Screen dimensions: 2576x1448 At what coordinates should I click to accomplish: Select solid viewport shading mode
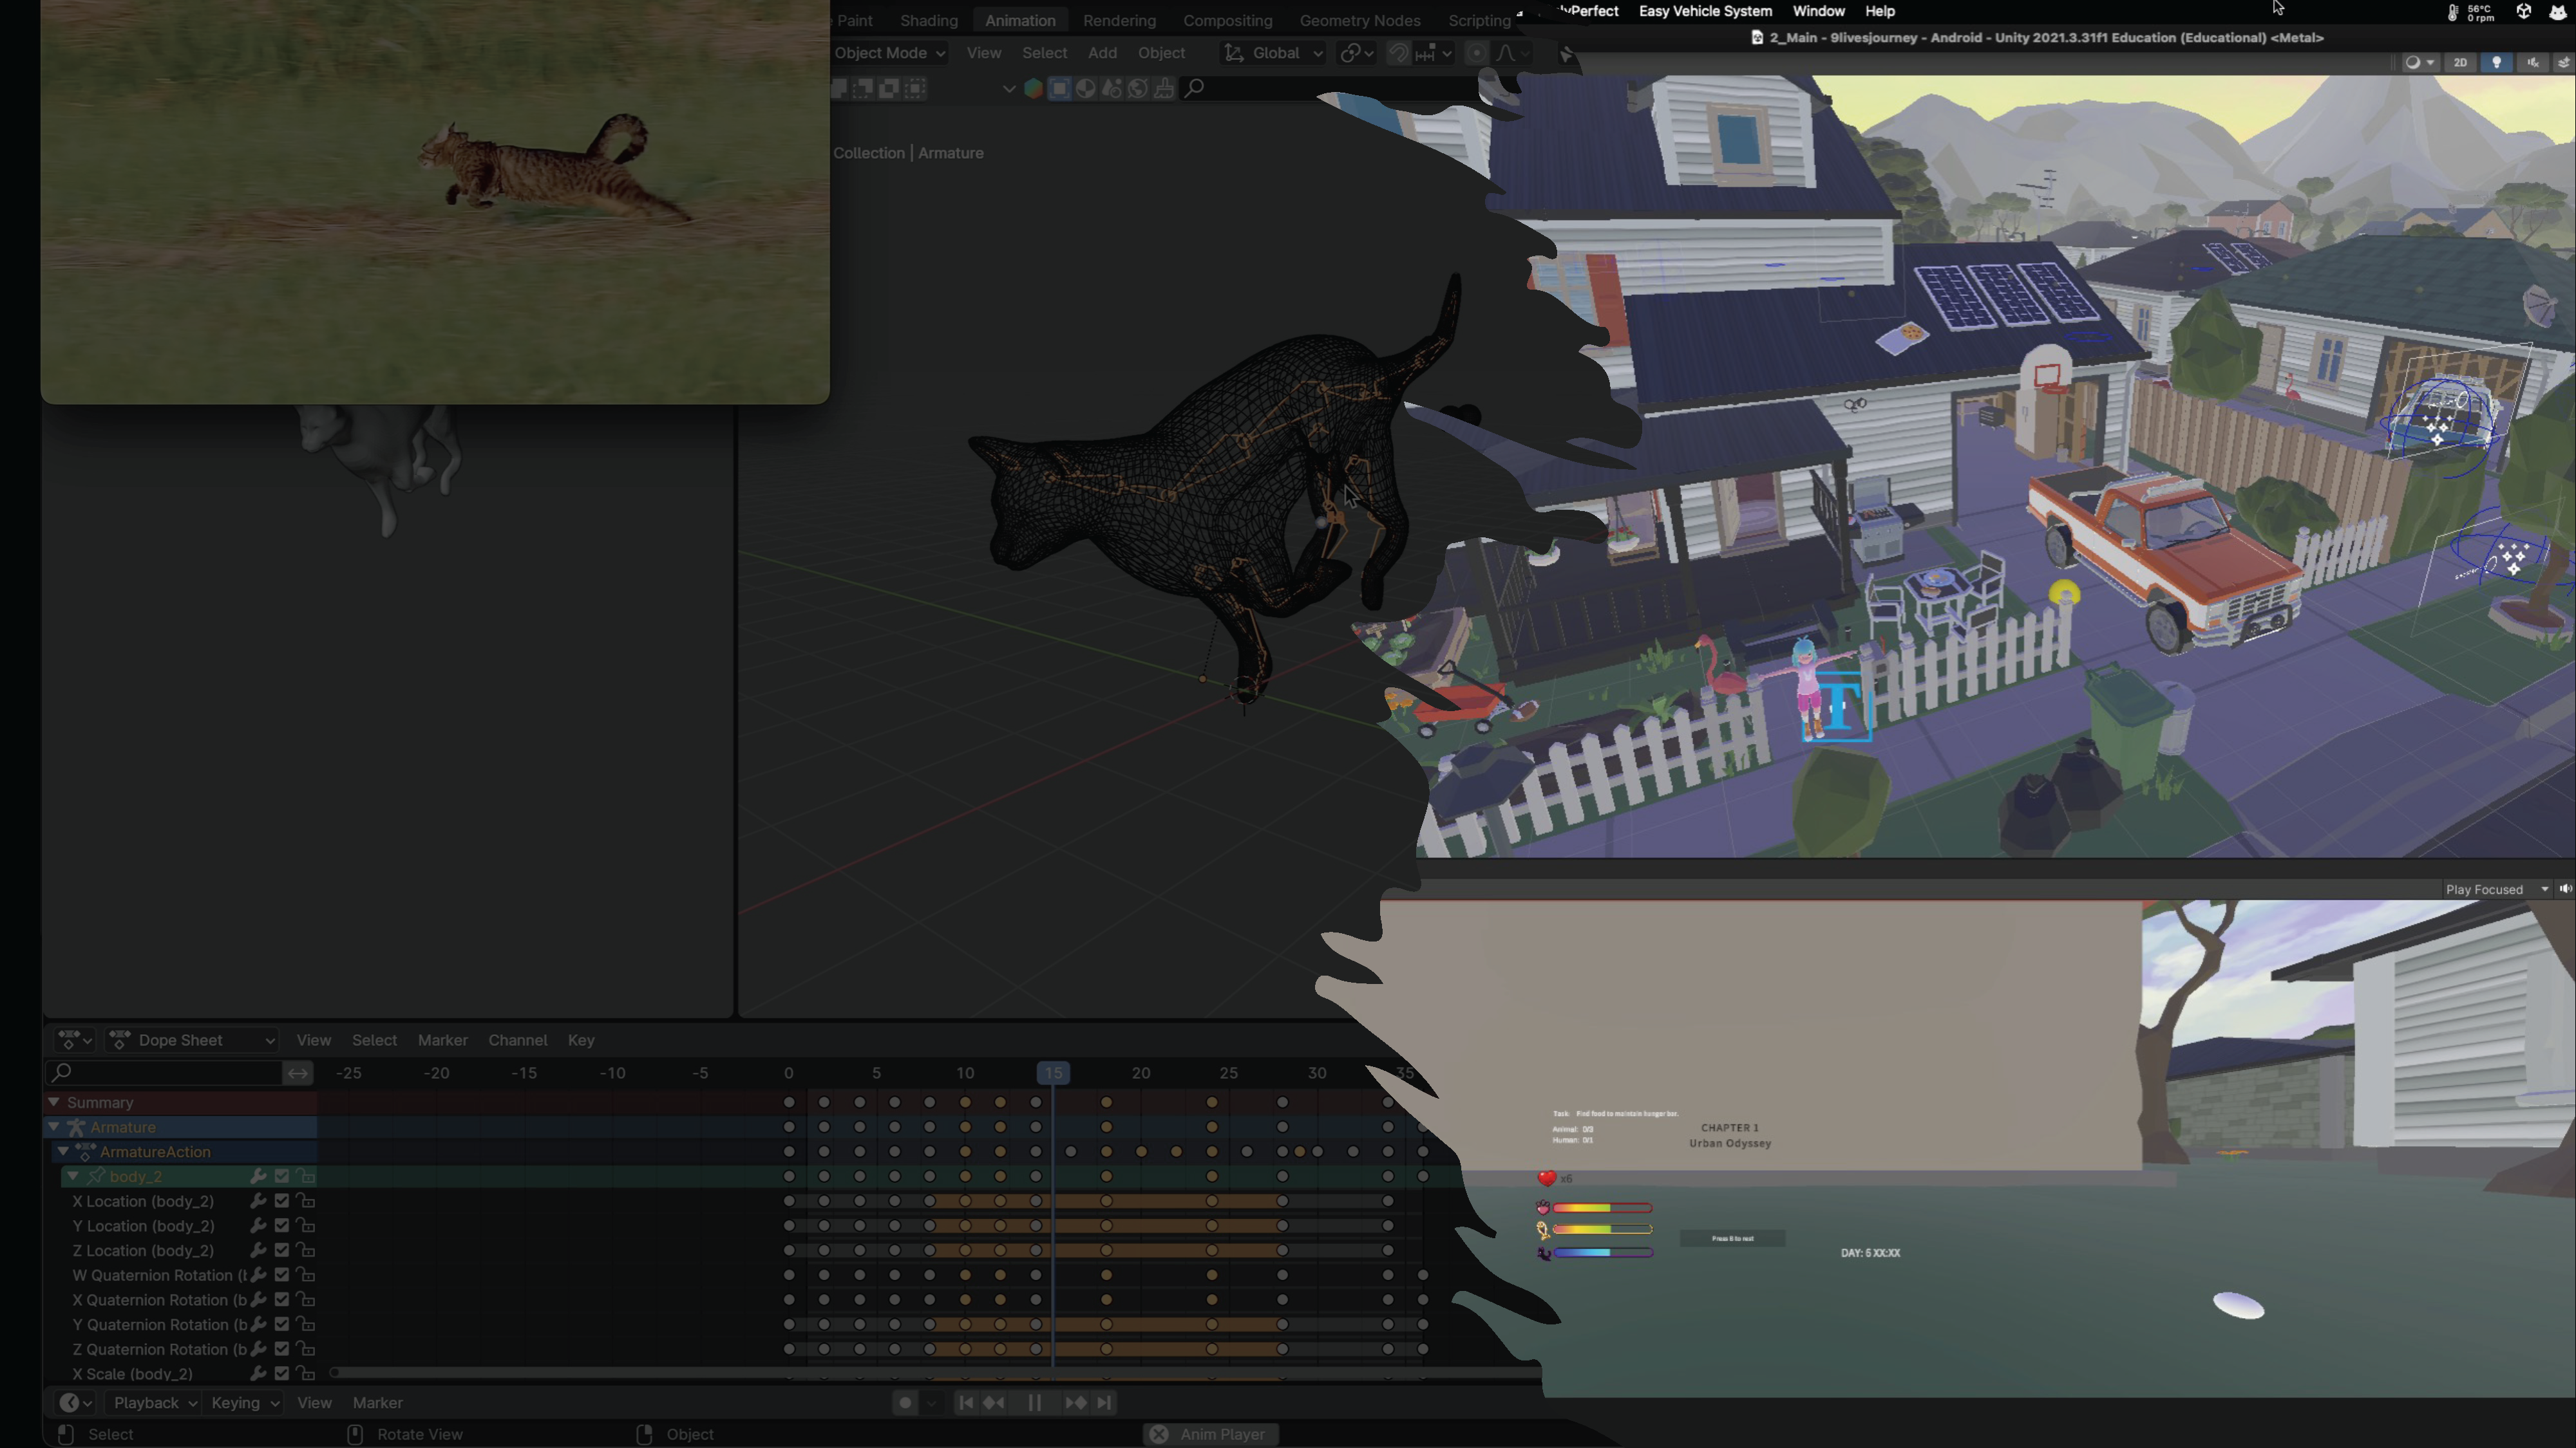click(x=1059, y=89)
